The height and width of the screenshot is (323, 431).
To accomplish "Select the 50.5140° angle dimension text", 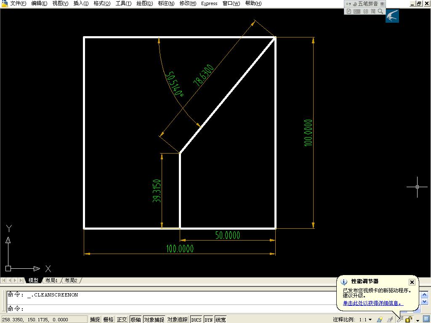I will coord(175,84).
